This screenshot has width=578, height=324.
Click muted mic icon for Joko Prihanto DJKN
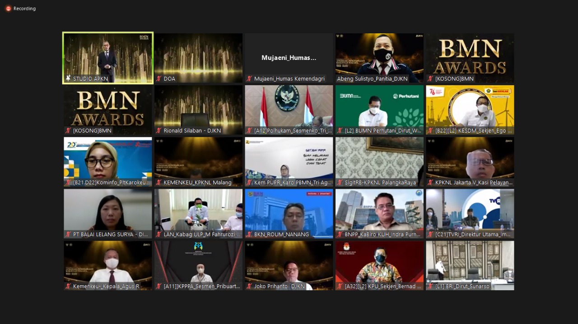click(249, 286)
